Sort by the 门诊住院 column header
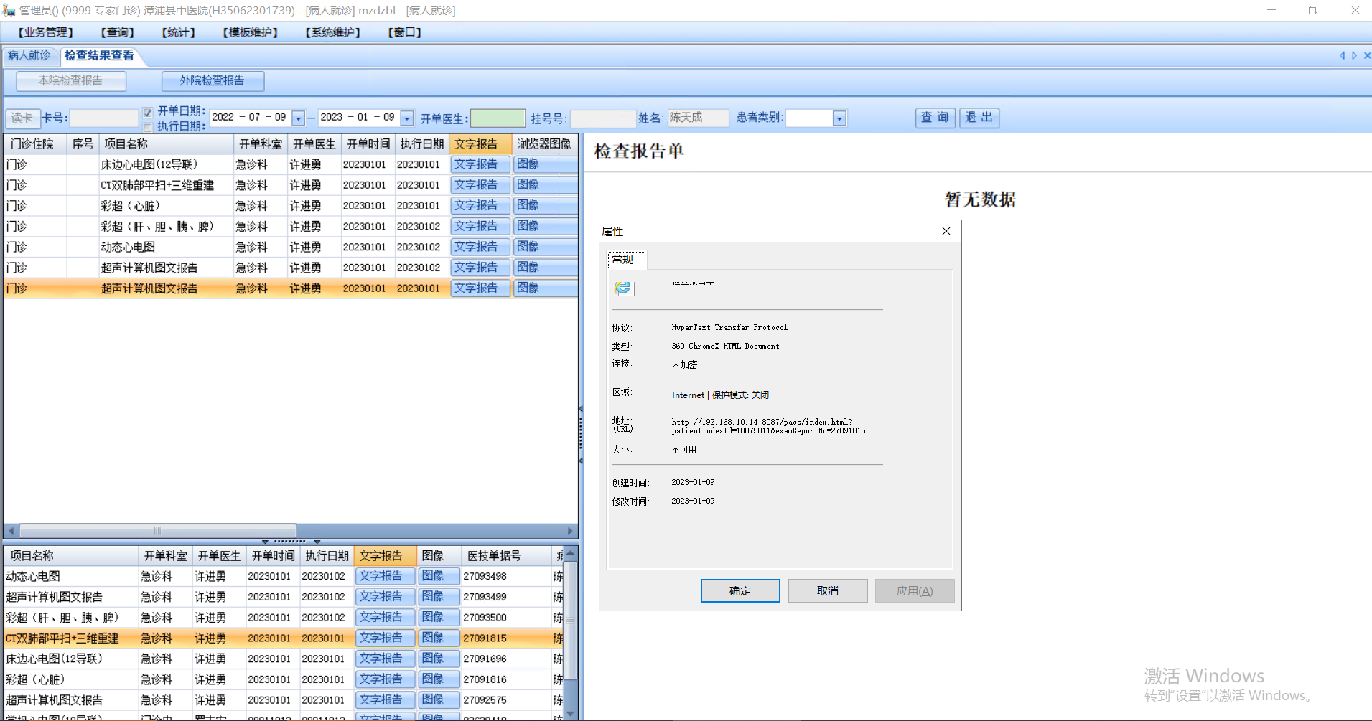 point(36,144)
